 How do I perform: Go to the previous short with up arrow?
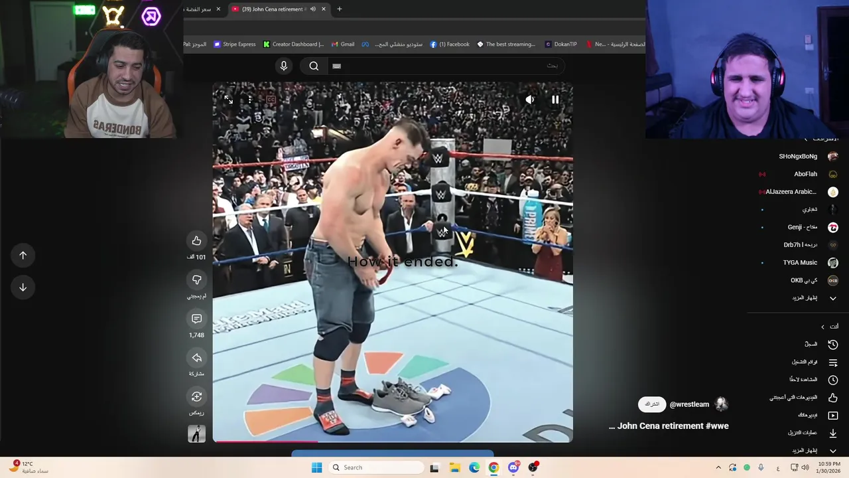click(23, 255)
